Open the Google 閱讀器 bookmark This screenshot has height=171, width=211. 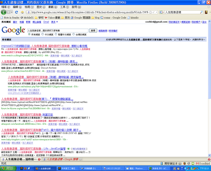(x=81, y=18)
